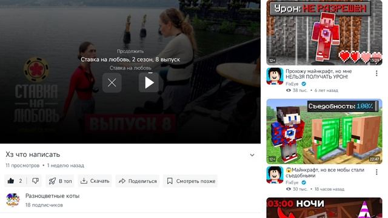Open options menu for мобы стали съедобными video

pos(376,172)
